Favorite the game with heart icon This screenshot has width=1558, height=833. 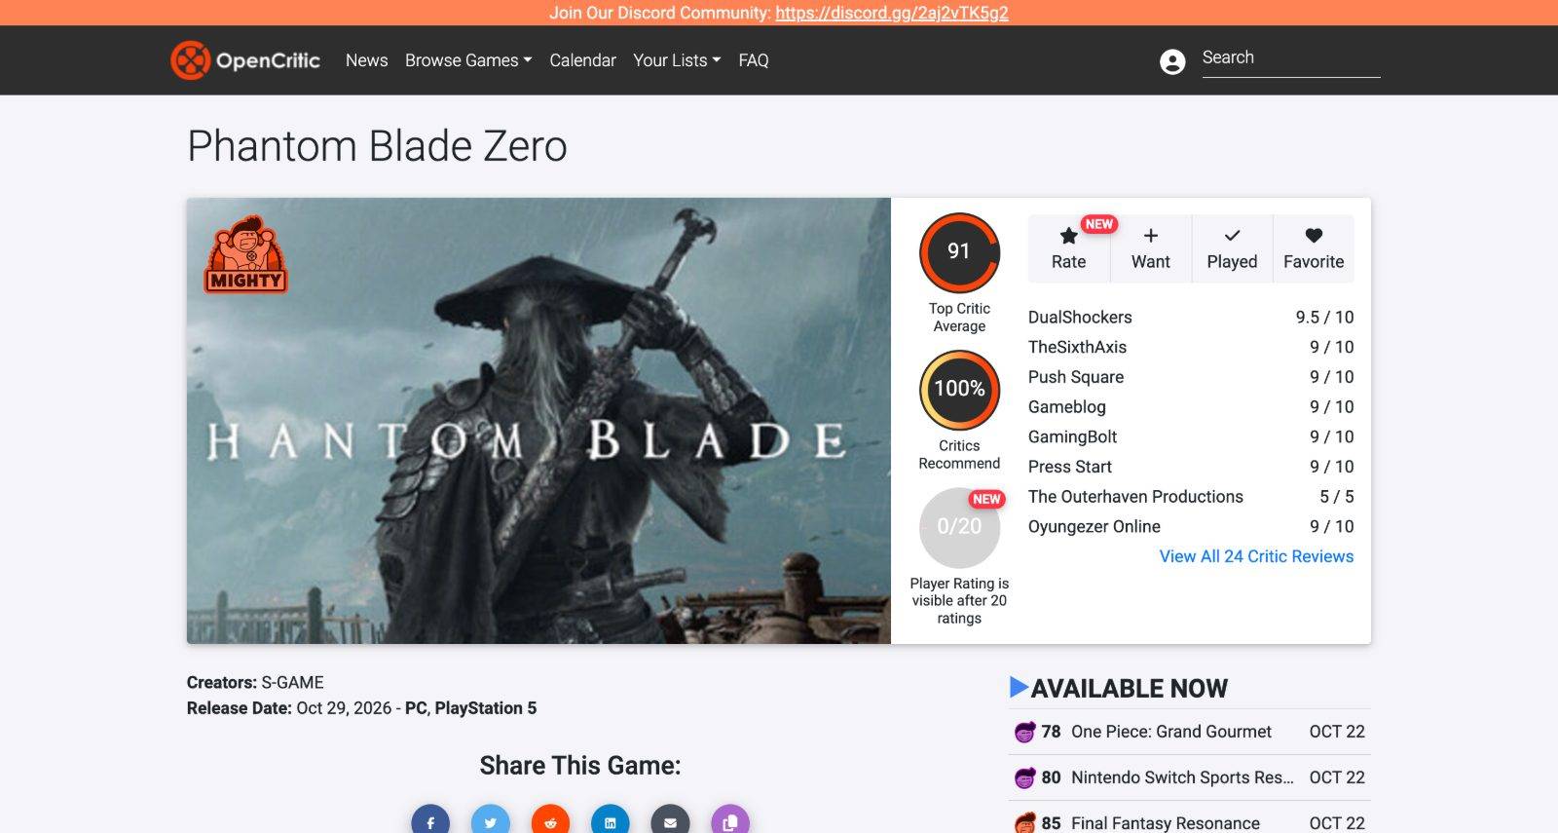click(1314, 248)
